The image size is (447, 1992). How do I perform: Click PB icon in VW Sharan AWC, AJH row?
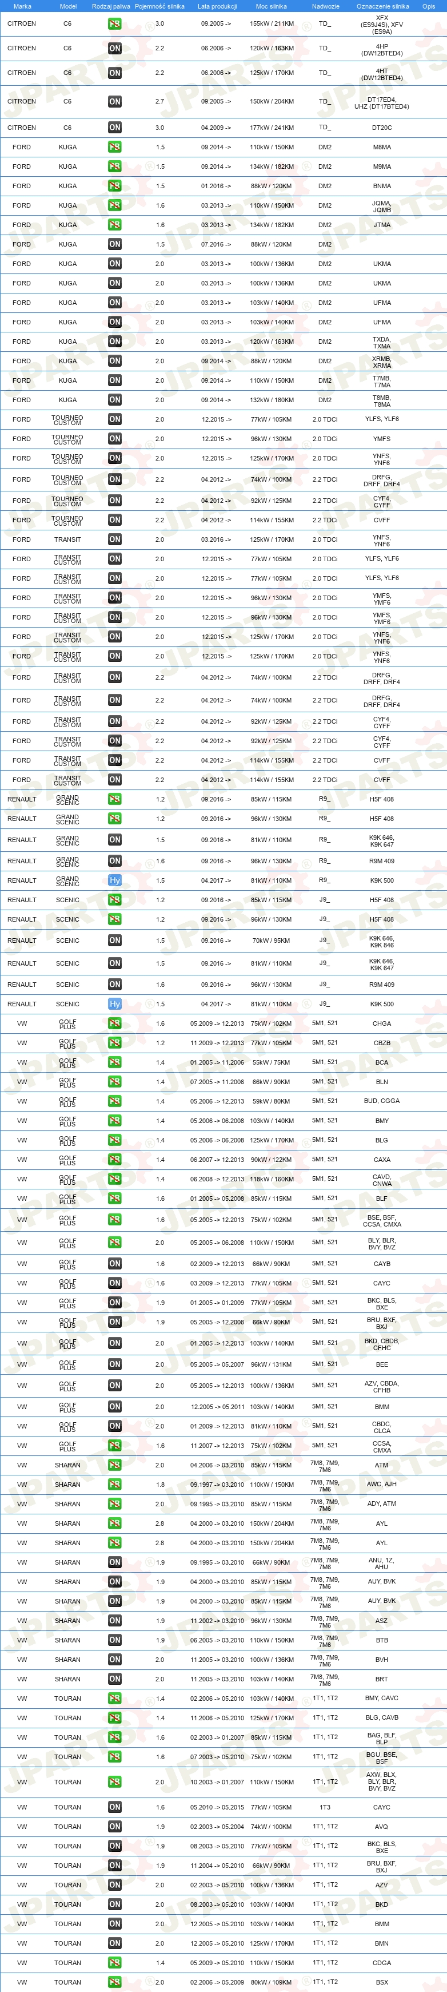click(114, 1485)
